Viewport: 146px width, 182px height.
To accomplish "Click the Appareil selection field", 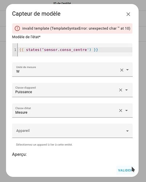I will point(72,131).
